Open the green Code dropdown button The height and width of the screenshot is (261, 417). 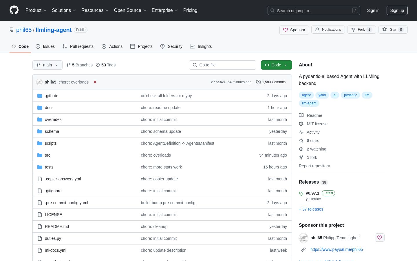[276, 65]
